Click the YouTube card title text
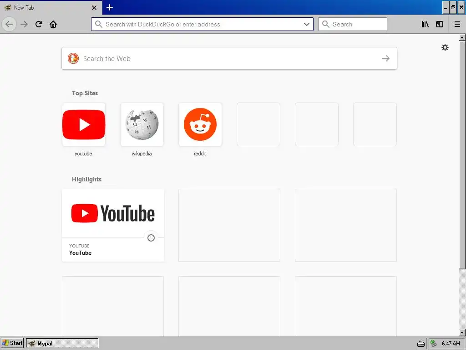The height and width of the screenshot is (350, 466). point(80,252)
